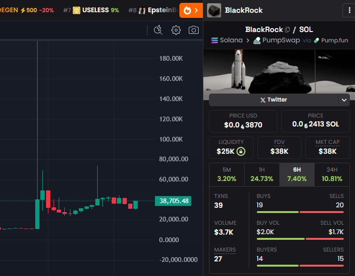
Task: Click the BUY VOL $2.0K value
Action: coord(265,232)
